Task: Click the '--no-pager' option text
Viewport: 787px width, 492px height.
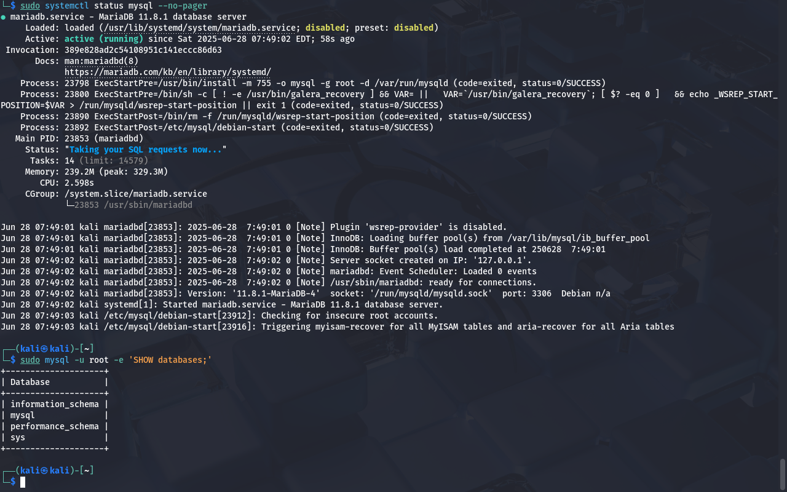Action: click(183, 6)
